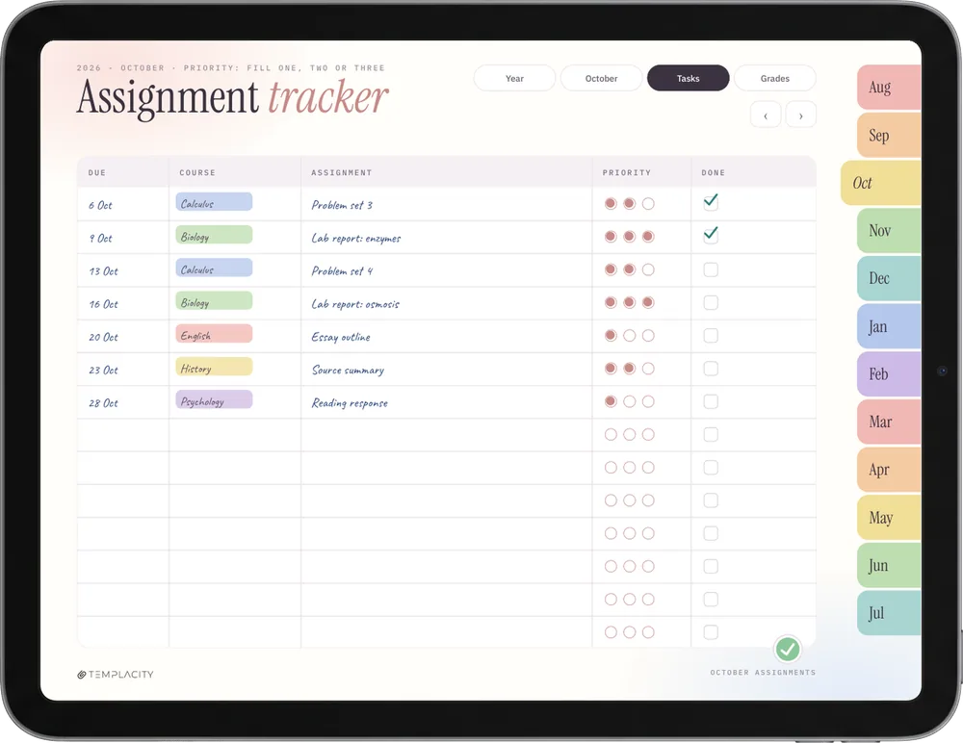Click 'Lab report: osmosis' assignment text
The width and height of the screenshot is (963, 743).
pos(355,304)
